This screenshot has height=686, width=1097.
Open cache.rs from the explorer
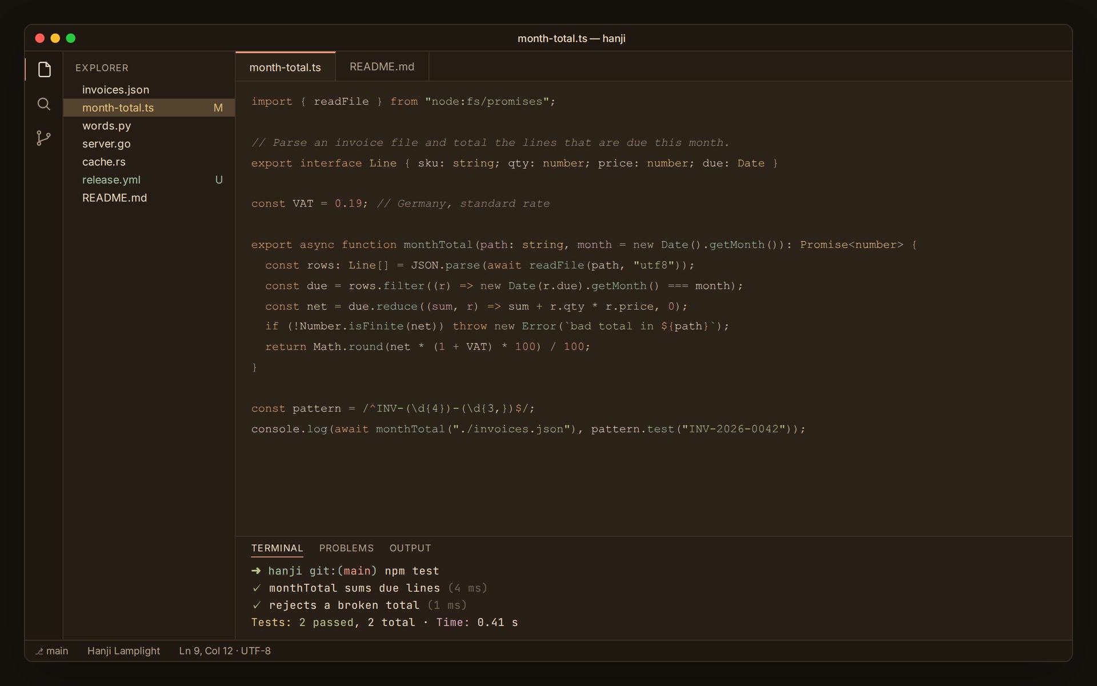149,162
